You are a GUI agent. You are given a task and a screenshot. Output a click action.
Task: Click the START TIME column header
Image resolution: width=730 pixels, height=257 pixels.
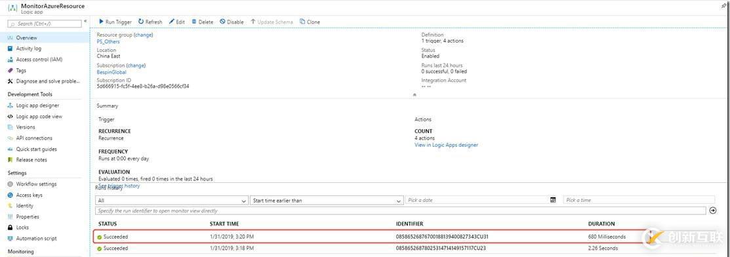click(224, 224)
